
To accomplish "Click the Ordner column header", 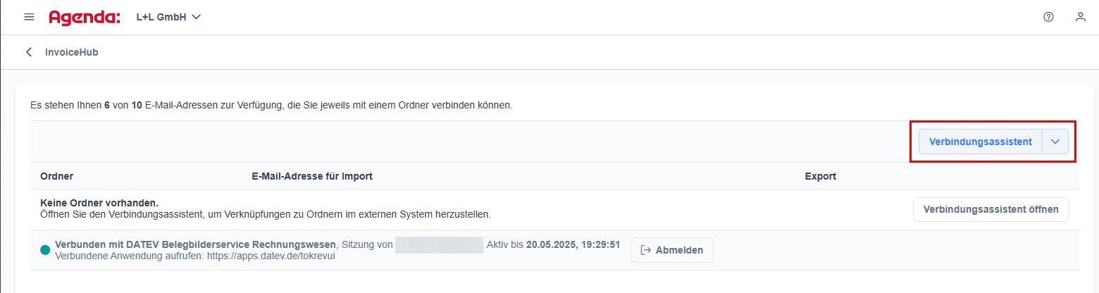I will pyautogui.click(x=57, y=176).
